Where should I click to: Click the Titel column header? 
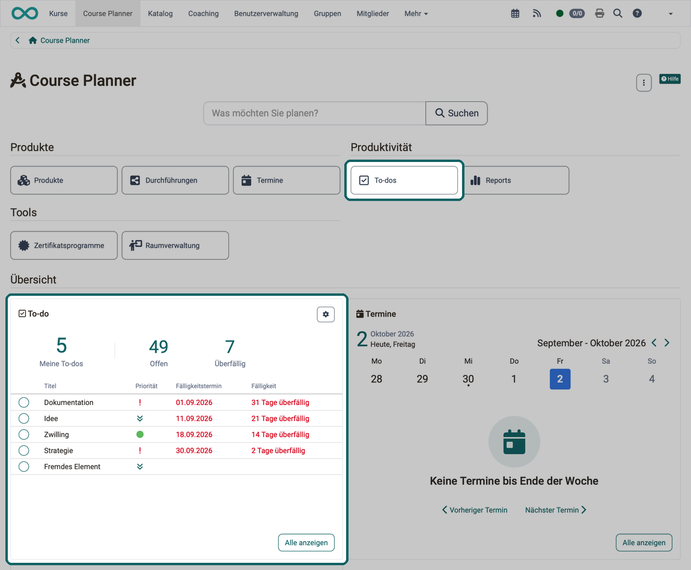[x=50, y=386]
